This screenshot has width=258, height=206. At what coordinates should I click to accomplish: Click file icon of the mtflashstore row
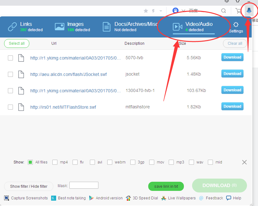(x=21, y=107)
